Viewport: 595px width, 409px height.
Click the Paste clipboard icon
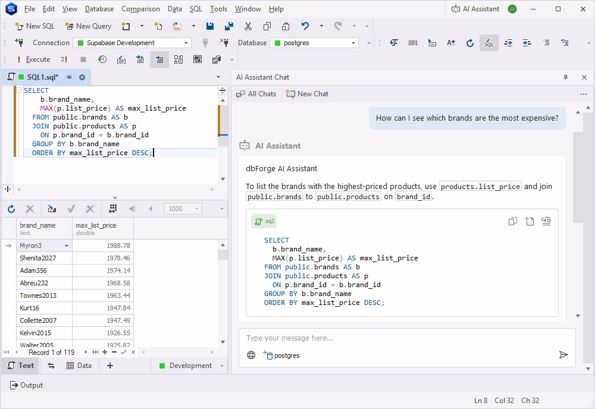[x=286, y=26]
